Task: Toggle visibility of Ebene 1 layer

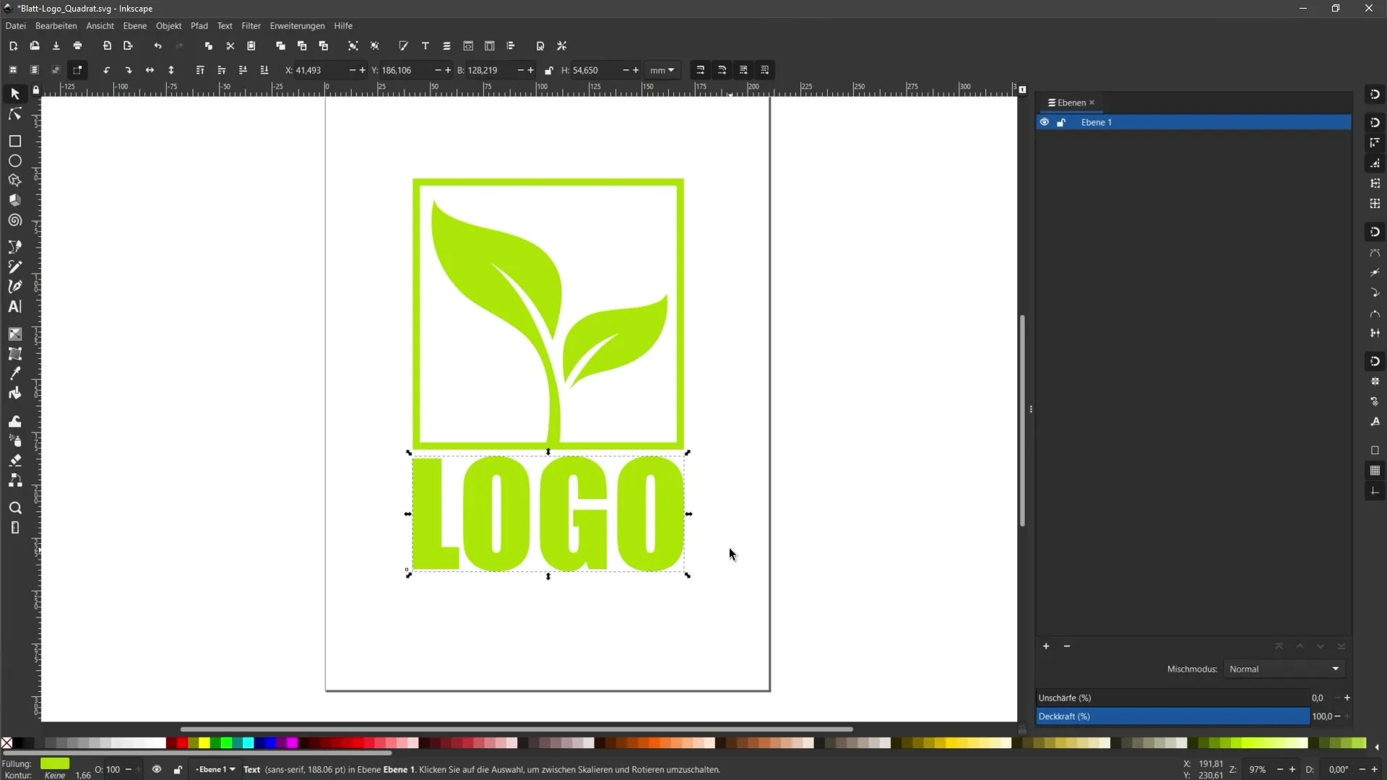Action: coord(1044,122)
